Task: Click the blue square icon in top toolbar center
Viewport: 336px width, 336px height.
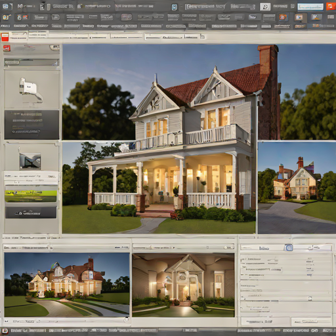Action: [x=175, y=7]
